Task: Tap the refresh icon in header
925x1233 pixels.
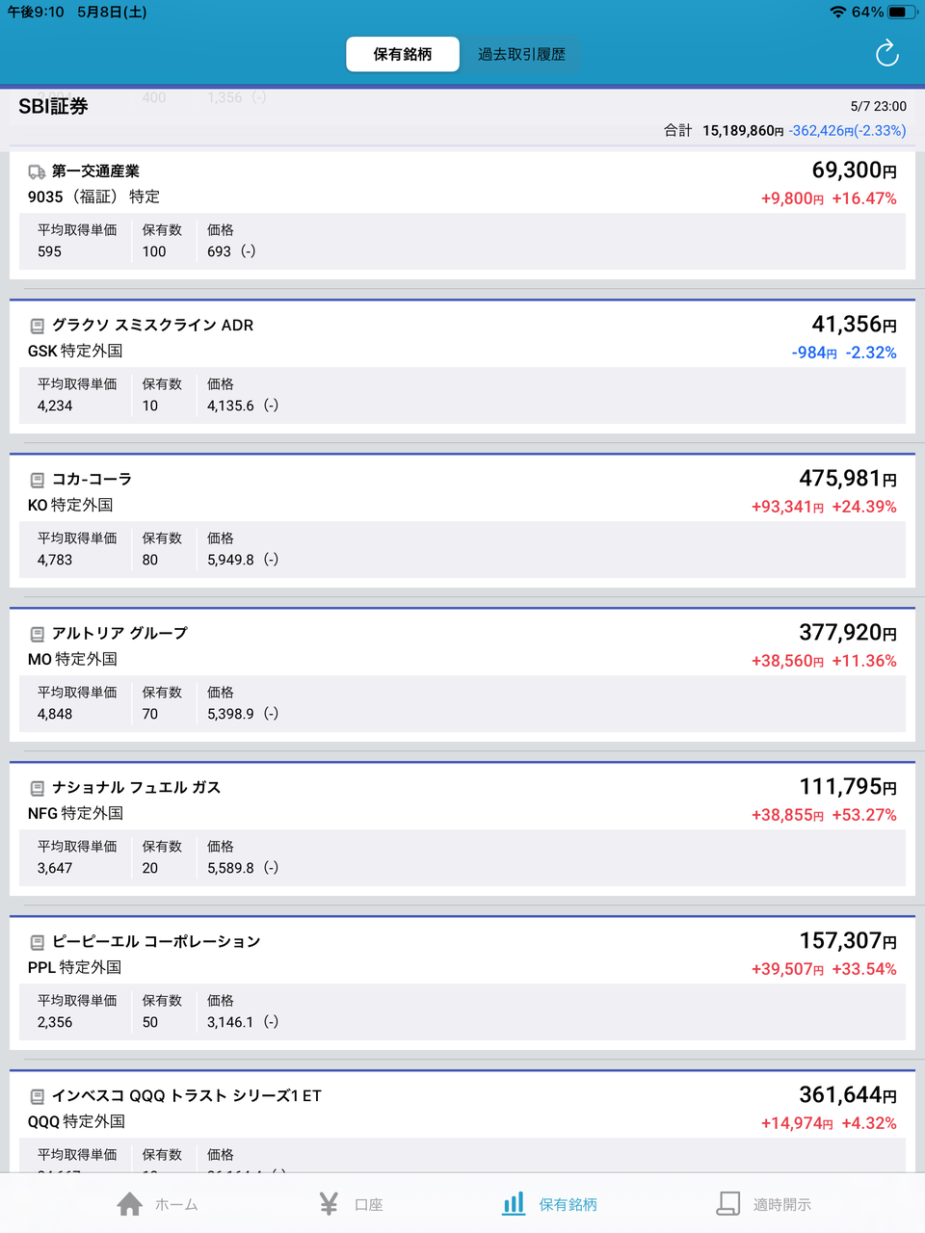Action: tap(886, 54)
